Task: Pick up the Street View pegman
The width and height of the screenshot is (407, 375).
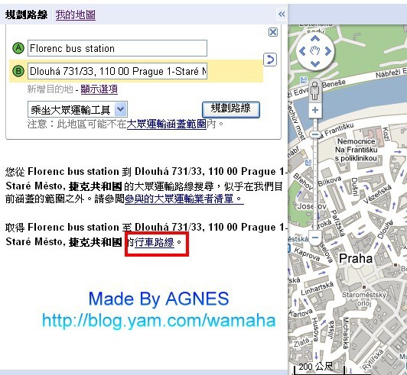Action: pyautogui.click(x=315, y=91)
